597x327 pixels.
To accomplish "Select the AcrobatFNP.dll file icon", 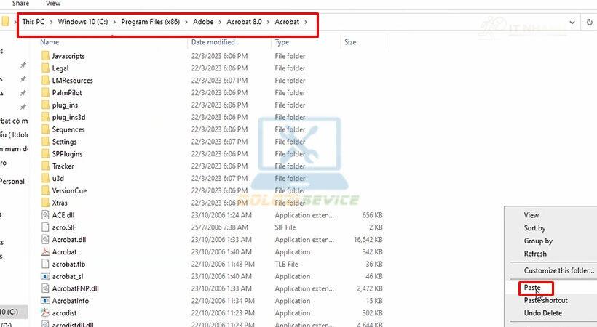I will [45, 288].
